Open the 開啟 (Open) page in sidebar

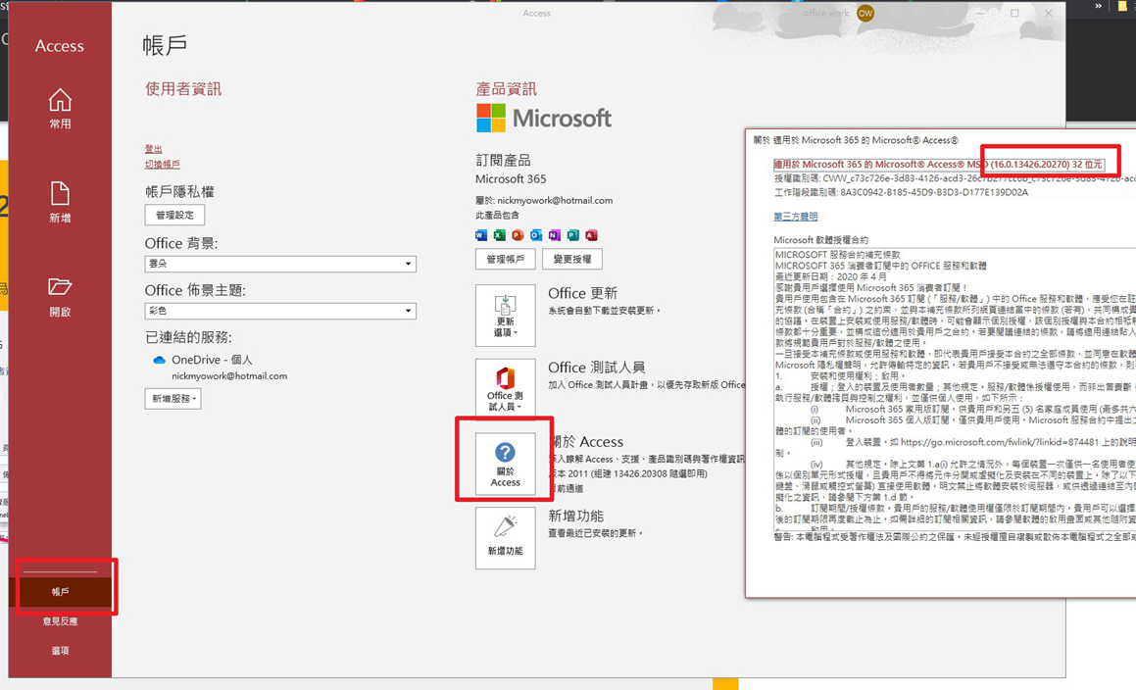[60, 296]
